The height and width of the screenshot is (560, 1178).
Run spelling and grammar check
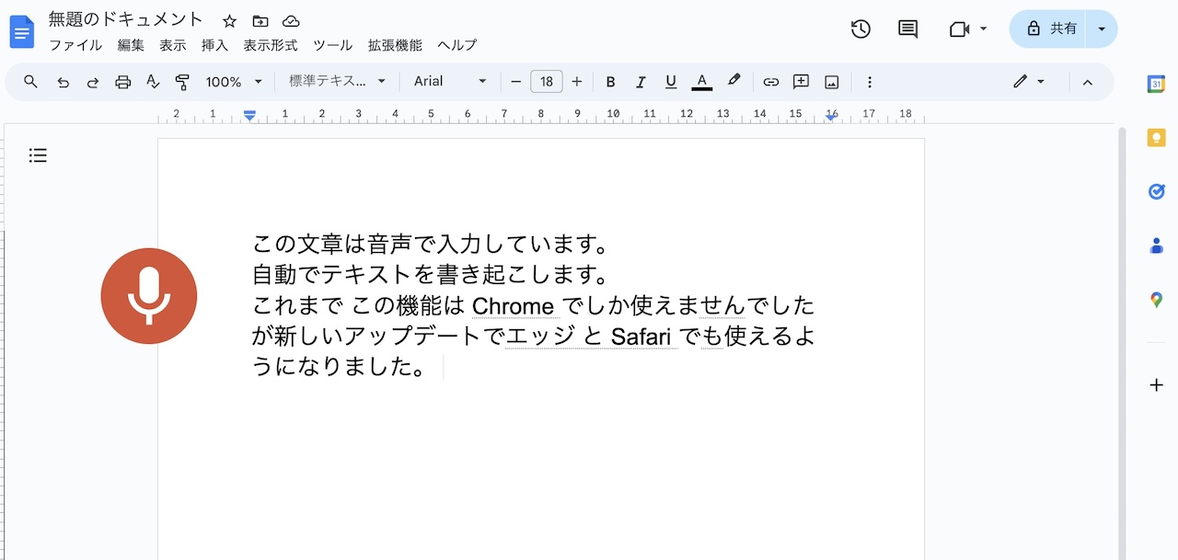tap(153, 82)
